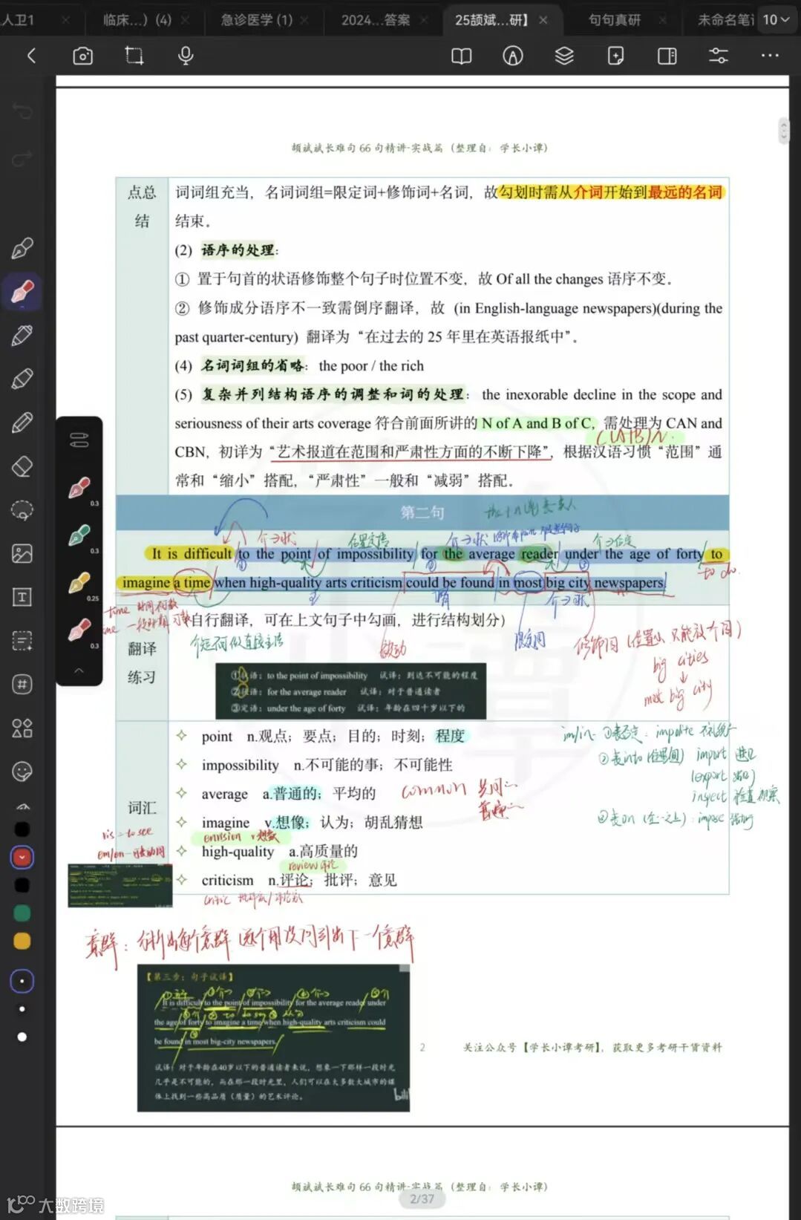This screenshot has width=801, height=1220.
Task: Add a new page
Action: (615, 56)
